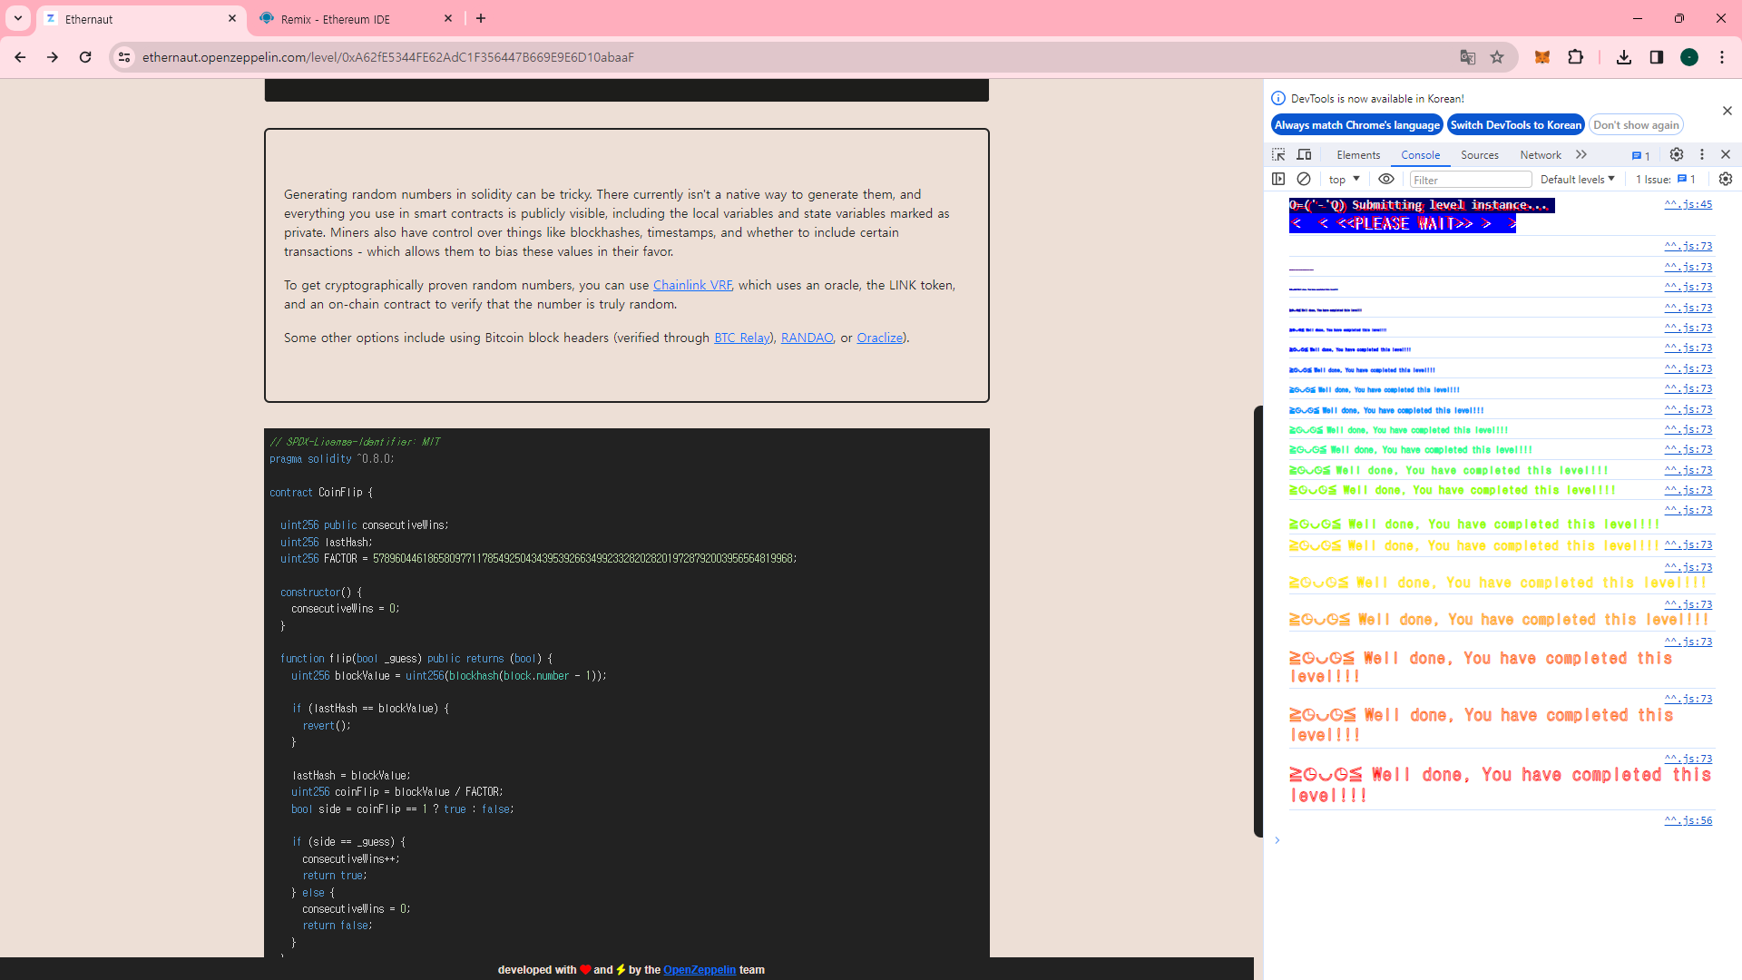Open DevTools settings gear

point(1677,154)
